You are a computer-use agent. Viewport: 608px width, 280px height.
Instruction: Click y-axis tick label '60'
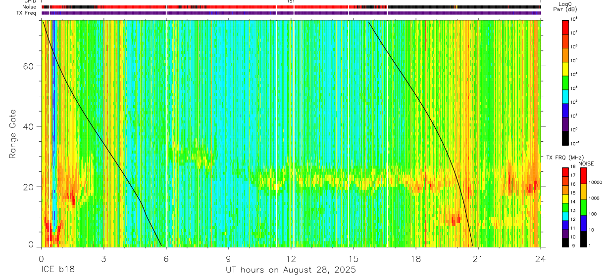[29, 66]
